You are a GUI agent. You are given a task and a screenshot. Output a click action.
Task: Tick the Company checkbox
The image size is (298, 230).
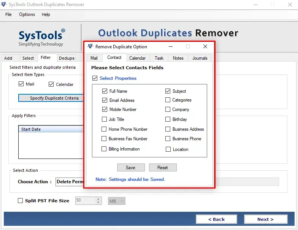point(168,109)
